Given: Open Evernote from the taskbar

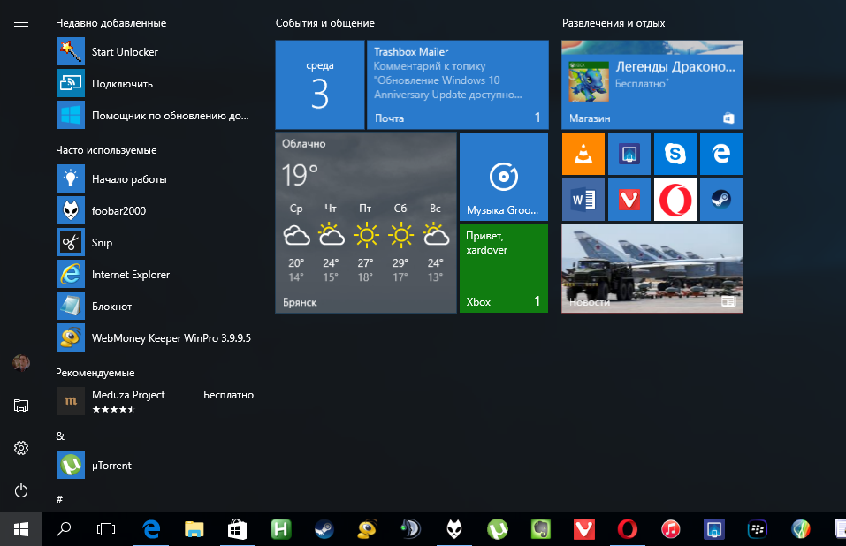Looking at the screenshot, I should coord(541,529).
